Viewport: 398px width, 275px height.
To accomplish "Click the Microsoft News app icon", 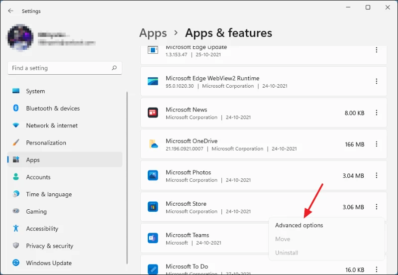I will click(x=153, y=113).
